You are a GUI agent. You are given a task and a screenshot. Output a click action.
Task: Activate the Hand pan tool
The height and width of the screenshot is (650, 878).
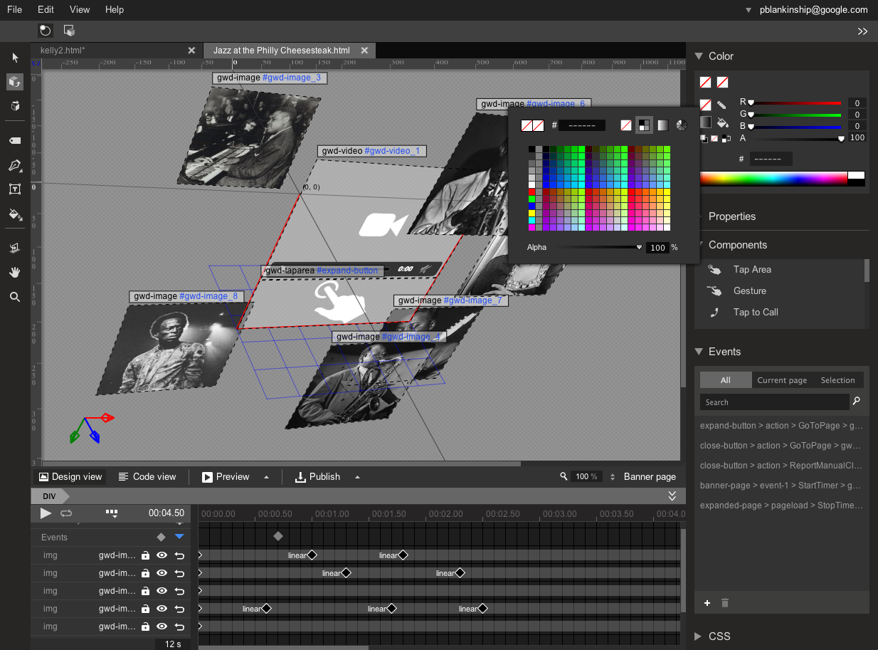[15, 272]
